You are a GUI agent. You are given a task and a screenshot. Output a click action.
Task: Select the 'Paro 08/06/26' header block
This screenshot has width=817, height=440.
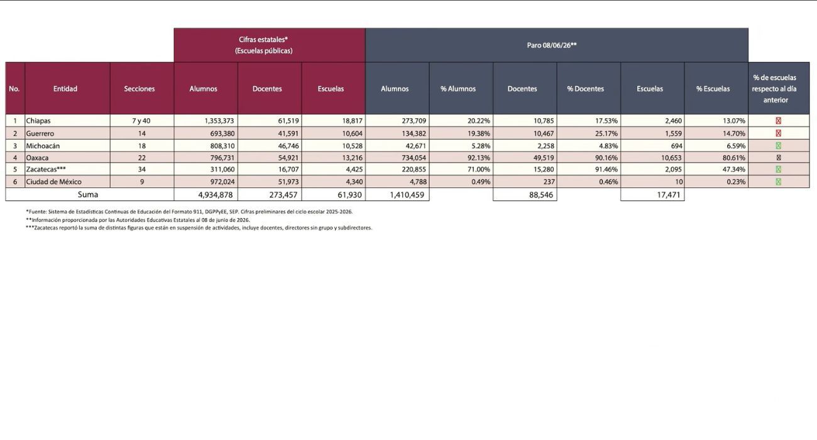tap(557, 45)
